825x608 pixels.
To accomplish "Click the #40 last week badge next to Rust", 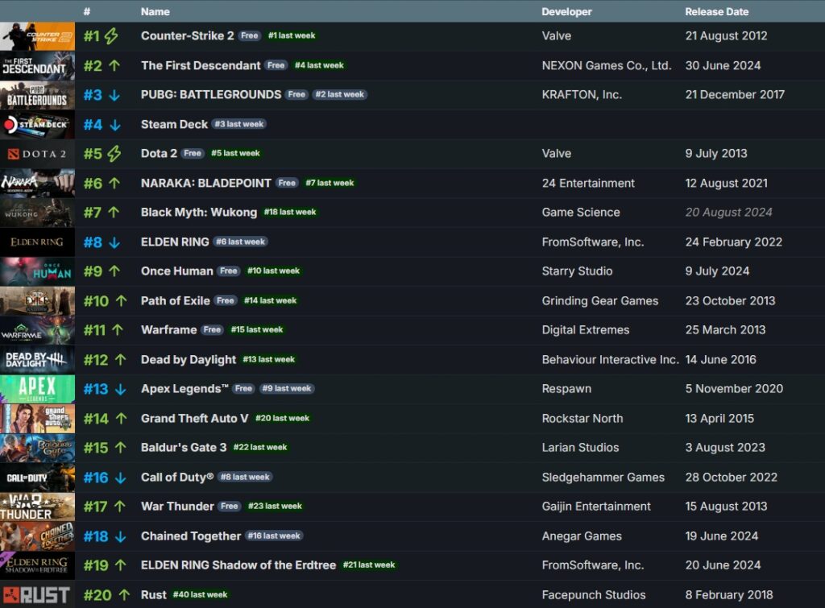I will pyautogui.click(x=199, y=595).
